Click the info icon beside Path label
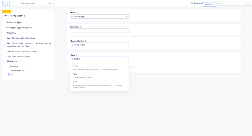 (76, 55)
